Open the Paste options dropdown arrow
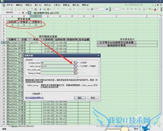The height and width of the screenshot is (131, 163). [51, 9]
